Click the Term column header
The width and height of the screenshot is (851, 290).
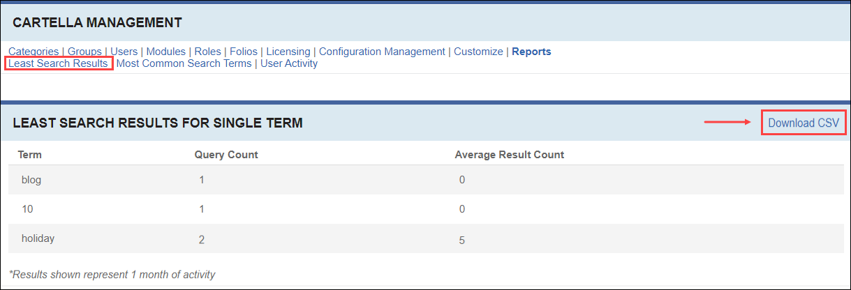click(x=30, y=155)
